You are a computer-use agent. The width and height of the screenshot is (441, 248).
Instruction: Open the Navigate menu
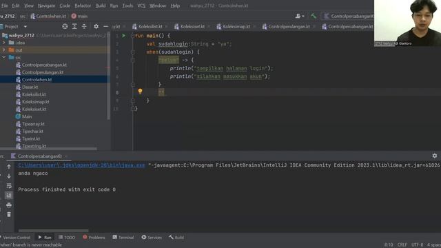[x=46, y=6]
